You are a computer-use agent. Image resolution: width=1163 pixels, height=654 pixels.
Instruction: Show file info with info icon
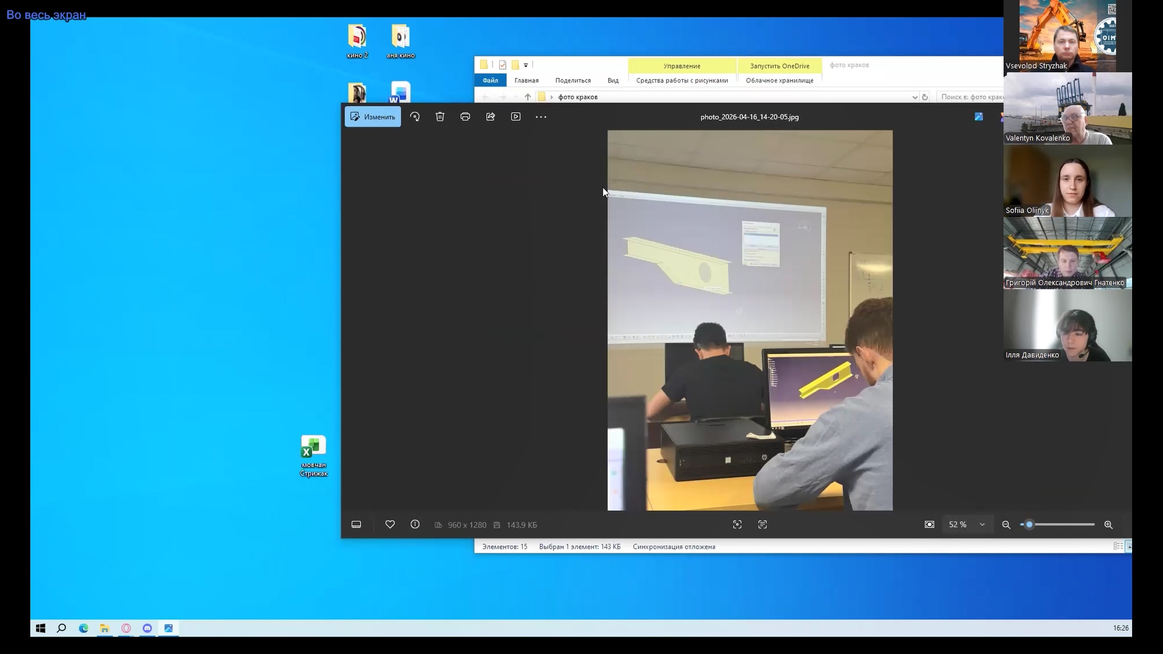click(x=415, y=524)
